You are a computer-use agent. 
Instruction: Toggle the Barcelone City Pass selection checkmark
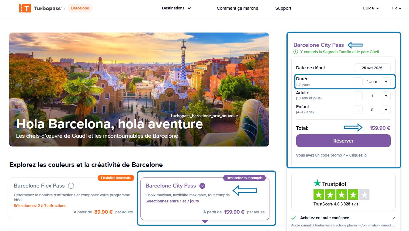(202, 185)
